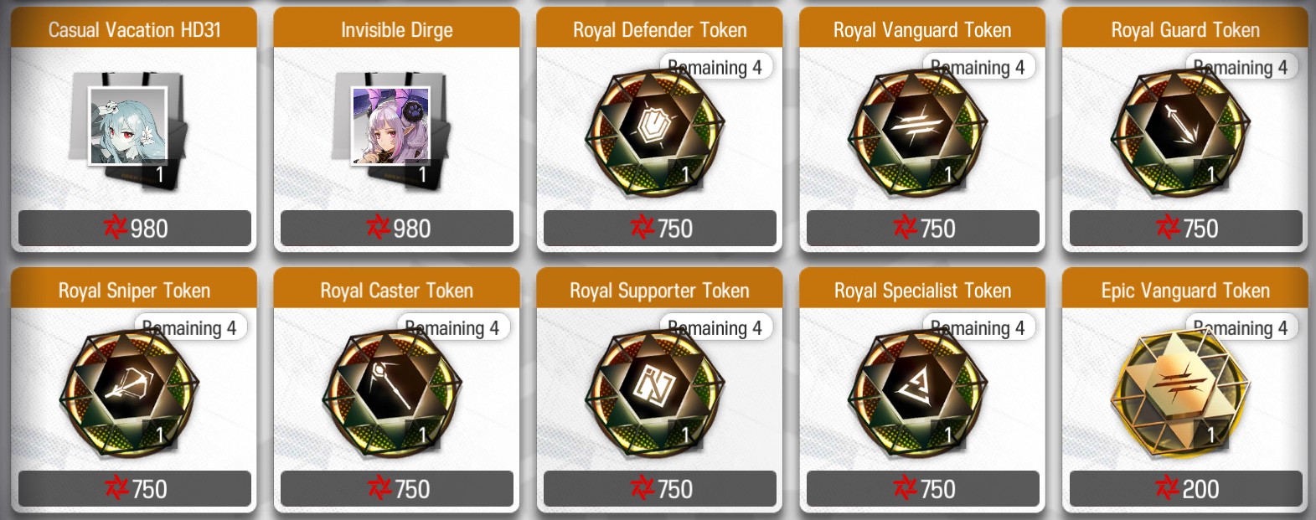
Task: Buy Invisible Dirge for 980
Action: pos(397,228)
